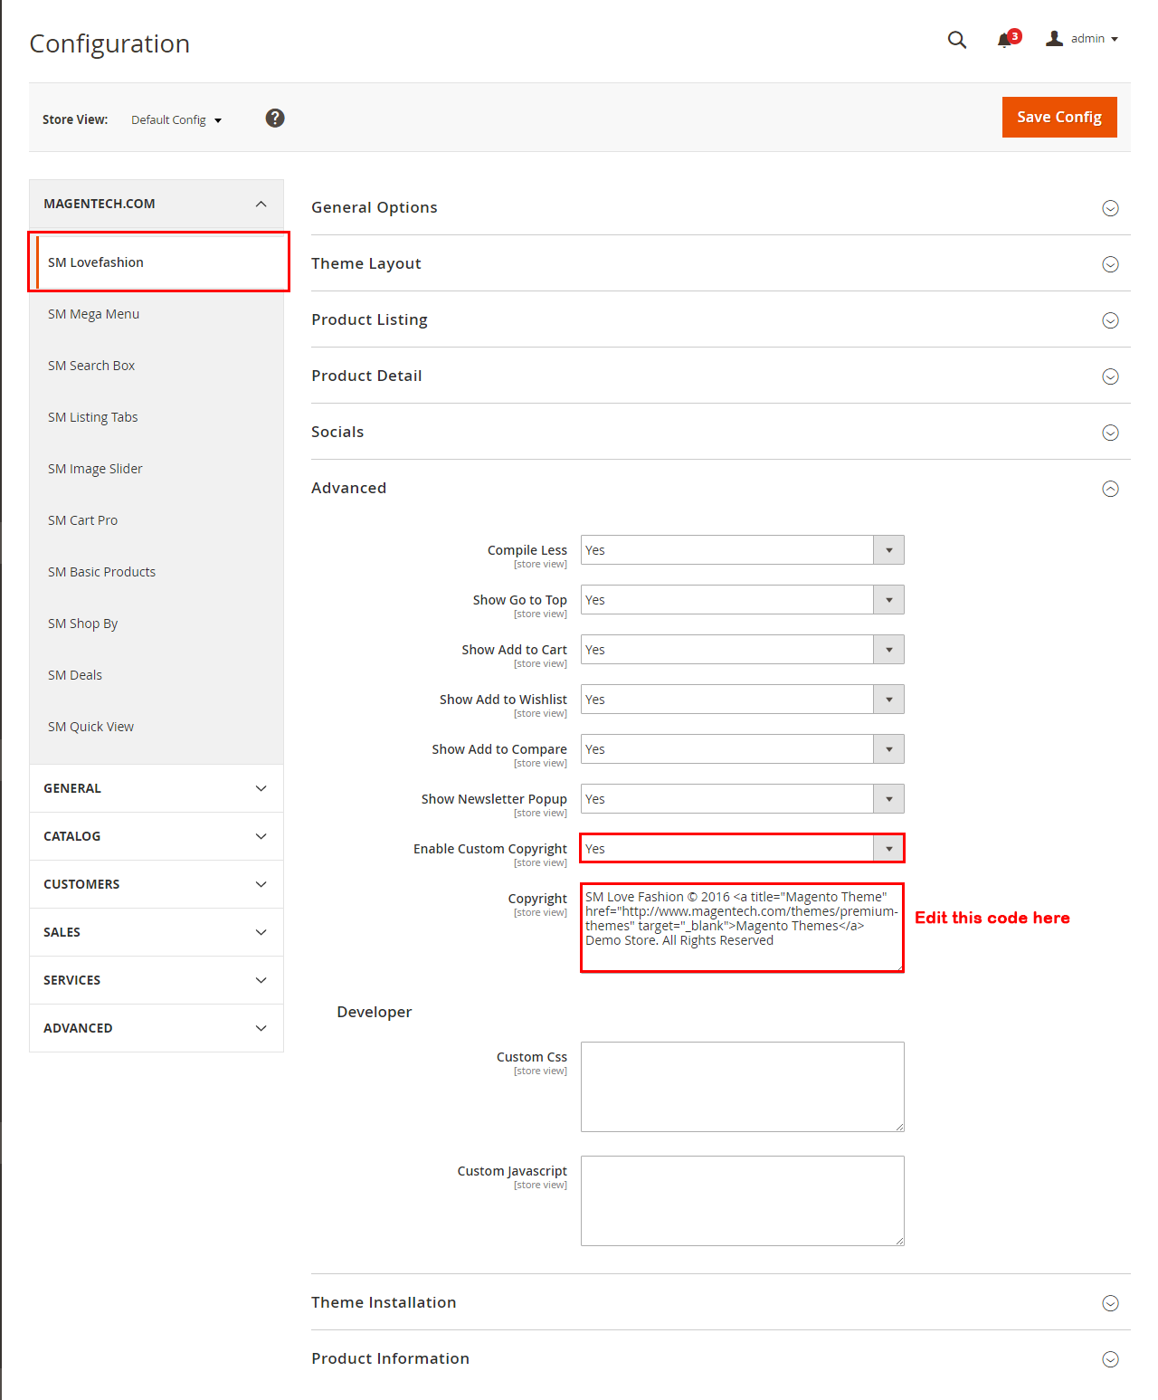Image resolution: width=1158 pixels, height=1400 pixels.
Task: Open the Show Go to Top dropdown
Action: [743, 600]
